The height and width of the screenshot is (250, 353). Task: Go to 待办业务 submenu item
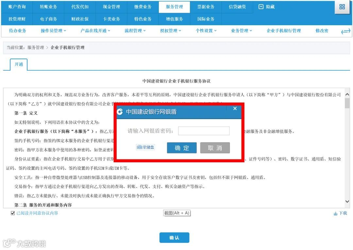click(x=18, y=31)
